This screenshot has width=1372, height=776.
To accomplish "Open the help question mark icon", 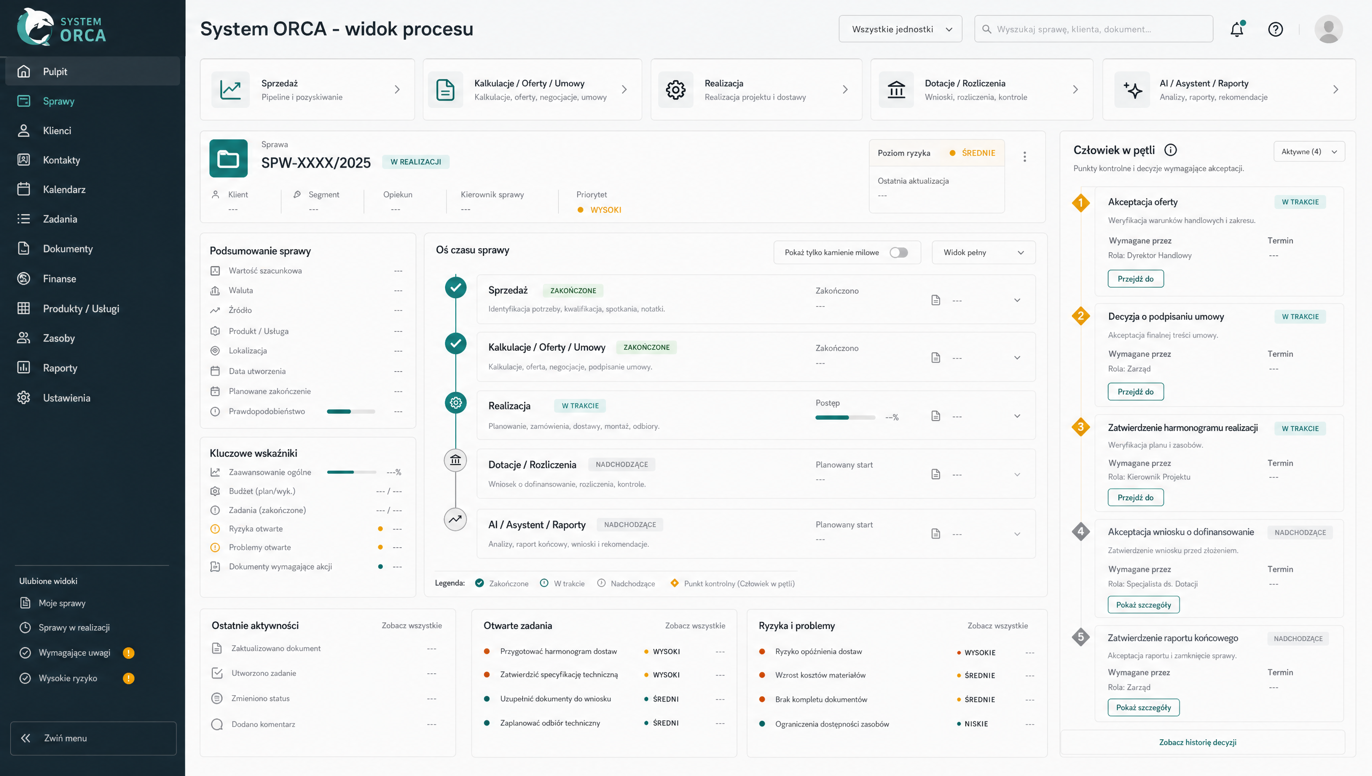I will pos(1275,29).
